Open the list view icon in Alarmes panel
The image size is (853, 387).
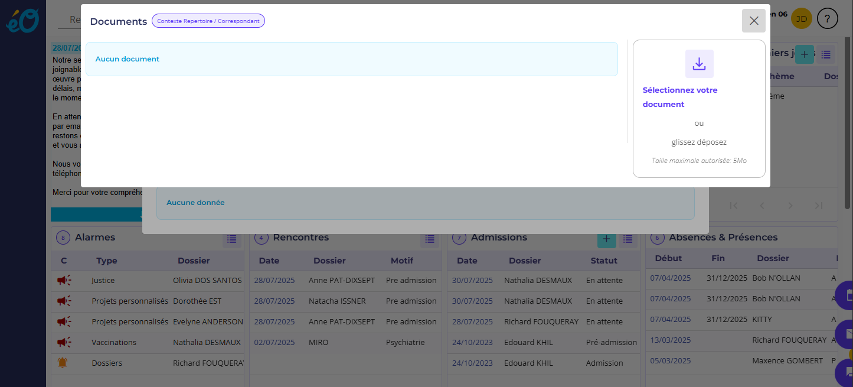(232, 239)
